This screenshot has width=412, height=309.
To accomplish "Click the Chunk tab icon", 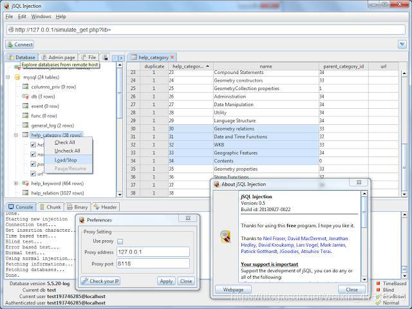I will [x=42, y=207].
